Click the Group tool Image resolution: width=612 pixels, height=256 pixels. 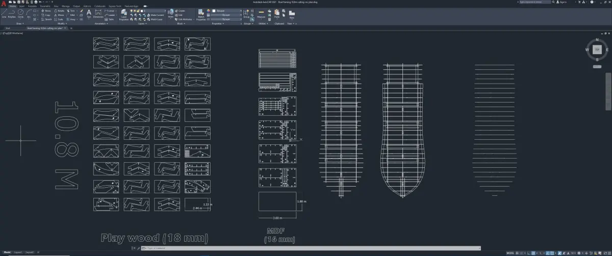coord(246,14)
